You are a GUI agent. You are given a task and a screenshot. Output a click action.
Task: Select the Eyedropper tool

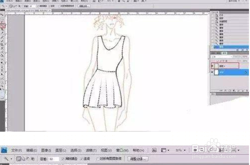coord(2,33)
